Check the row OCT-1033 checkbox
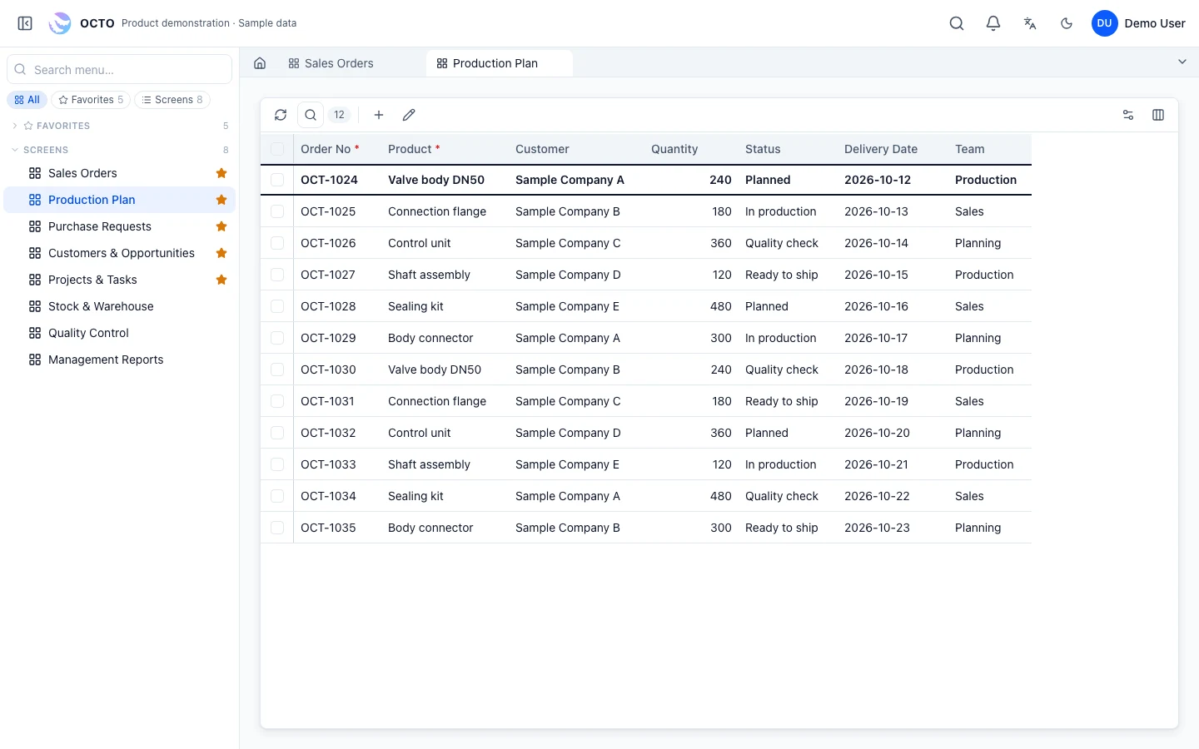 pyautogui.click(x=277, y=464)
